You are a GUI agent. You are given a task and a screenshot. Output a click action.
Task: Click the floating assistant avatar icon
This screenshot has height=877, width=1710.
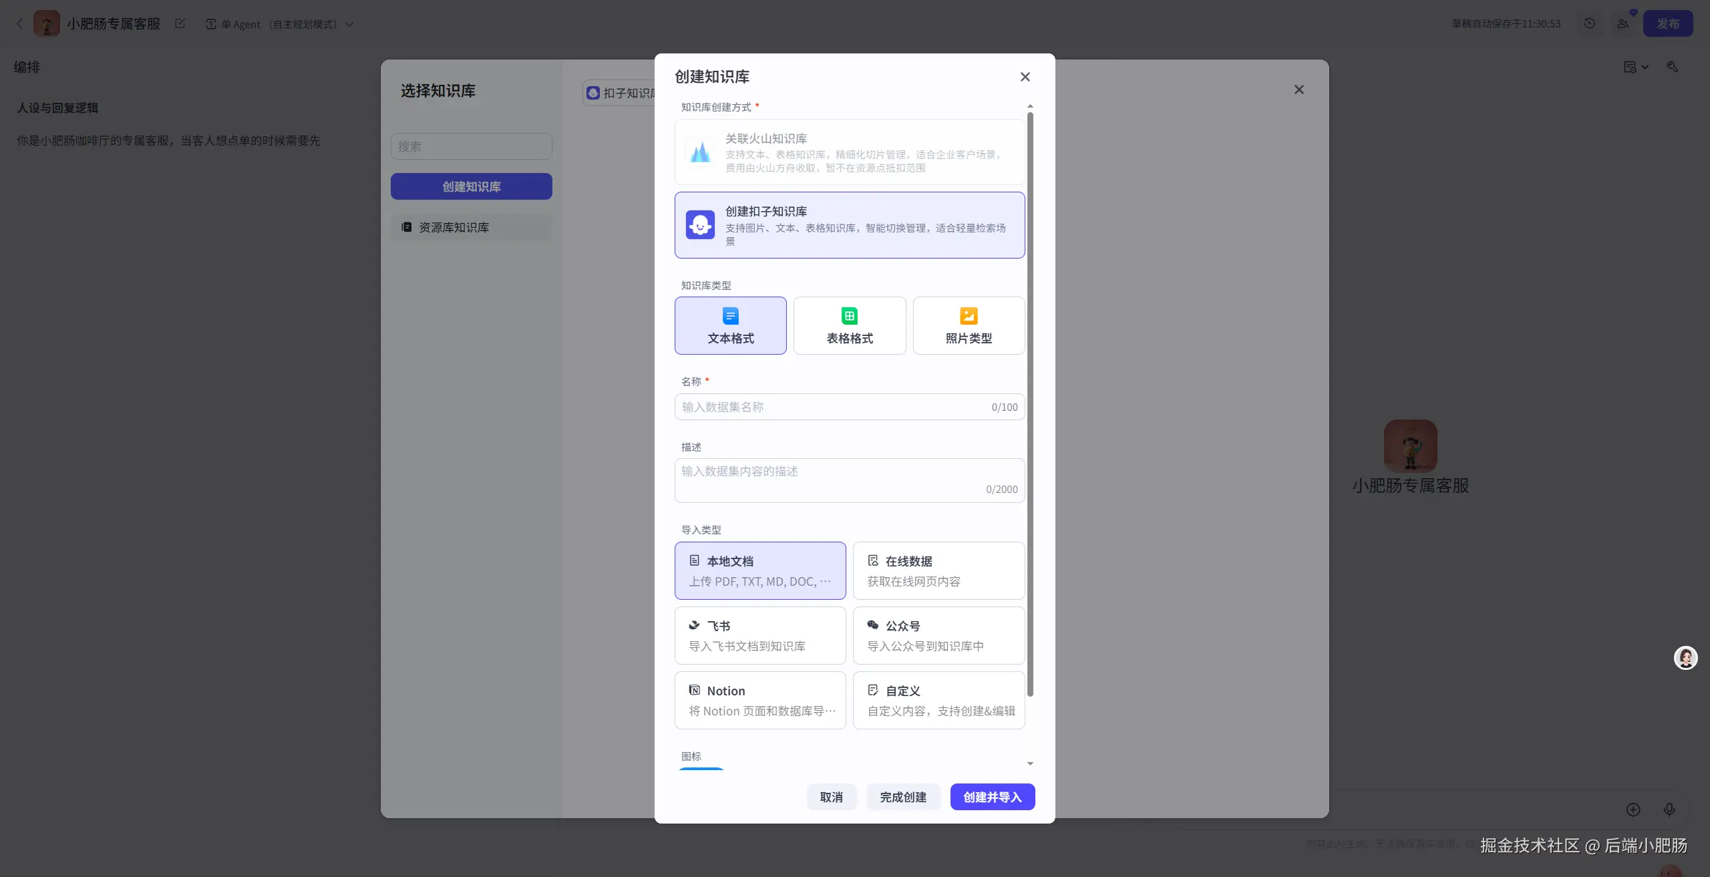[1685, 658]
